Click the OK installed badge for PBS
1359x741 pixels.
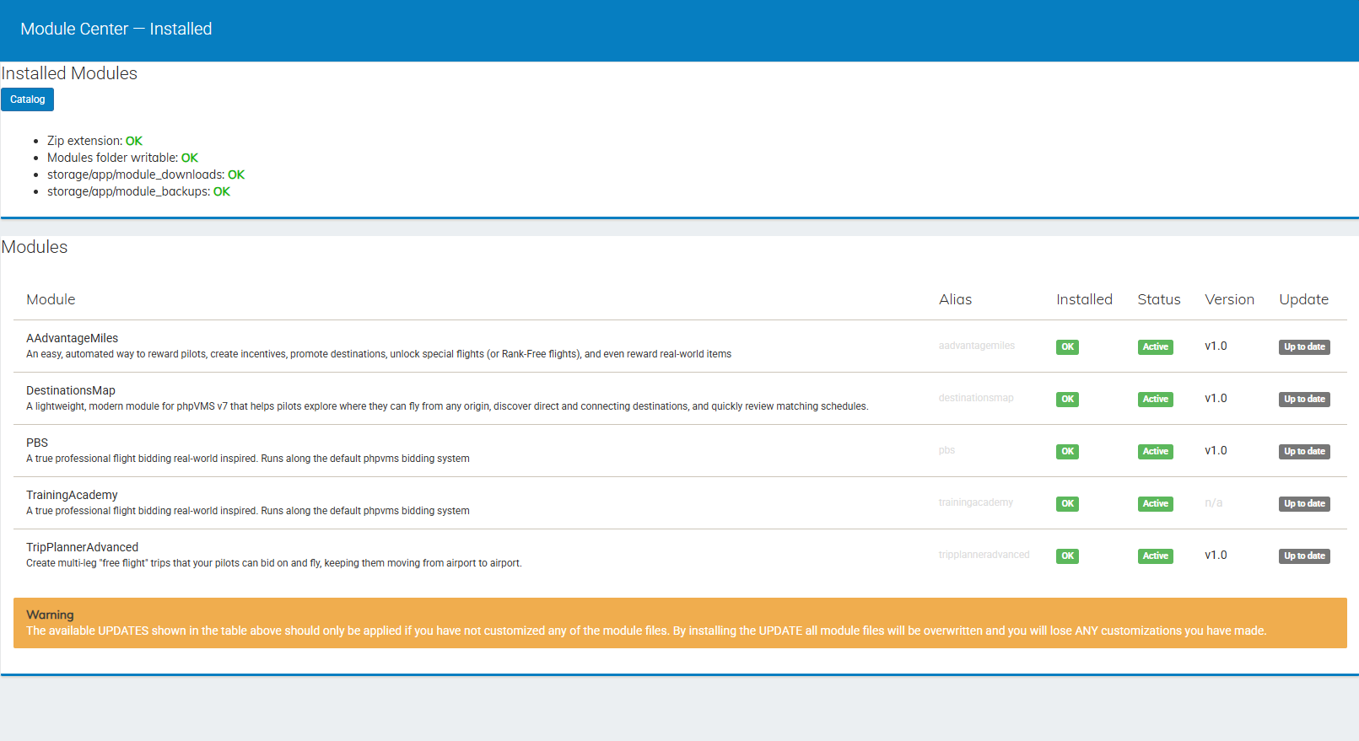coord(1067,452)
